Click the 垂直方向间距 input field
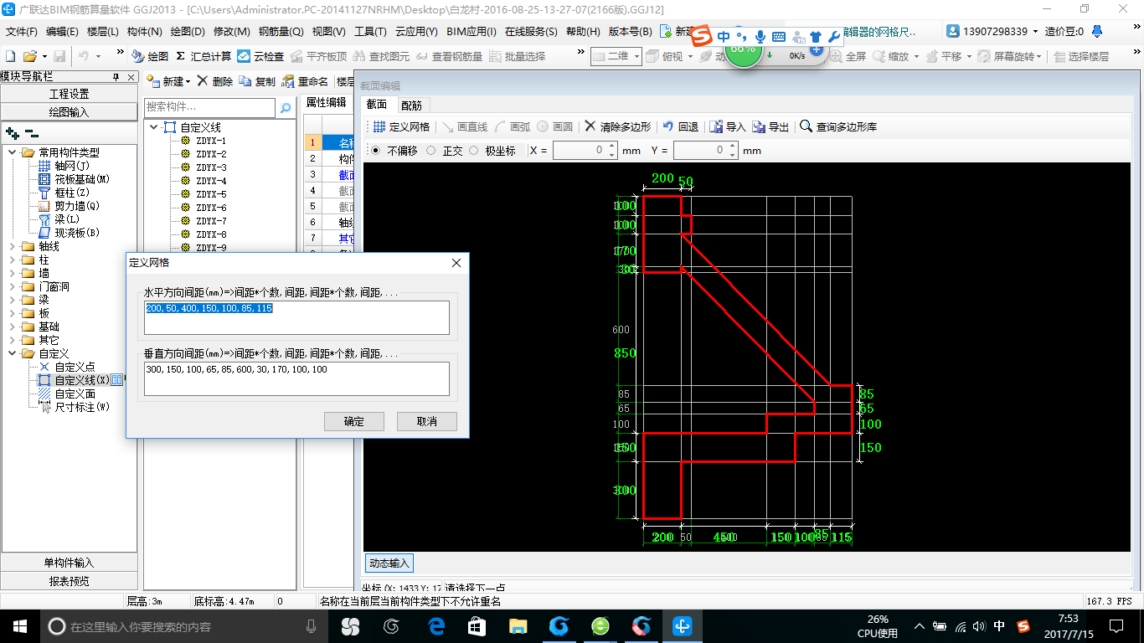The image size is (1144, 643). [296, 378]
